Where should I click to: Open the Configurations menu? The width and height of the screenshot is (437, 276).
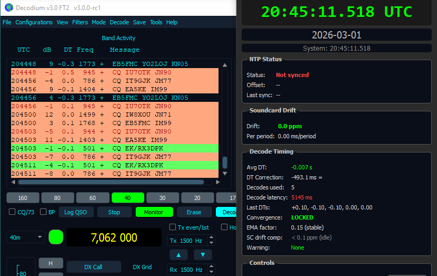[x=34, y=22]
